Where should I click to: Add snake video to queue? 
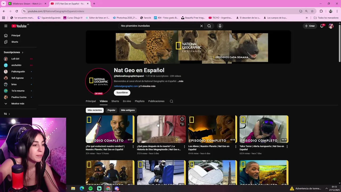182,124
